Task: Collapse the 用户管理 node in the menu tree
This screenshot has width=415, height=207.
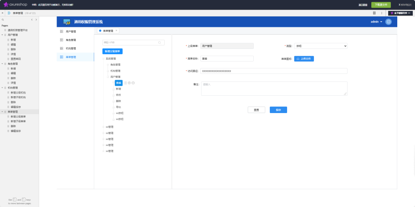Action: (108, 77)
